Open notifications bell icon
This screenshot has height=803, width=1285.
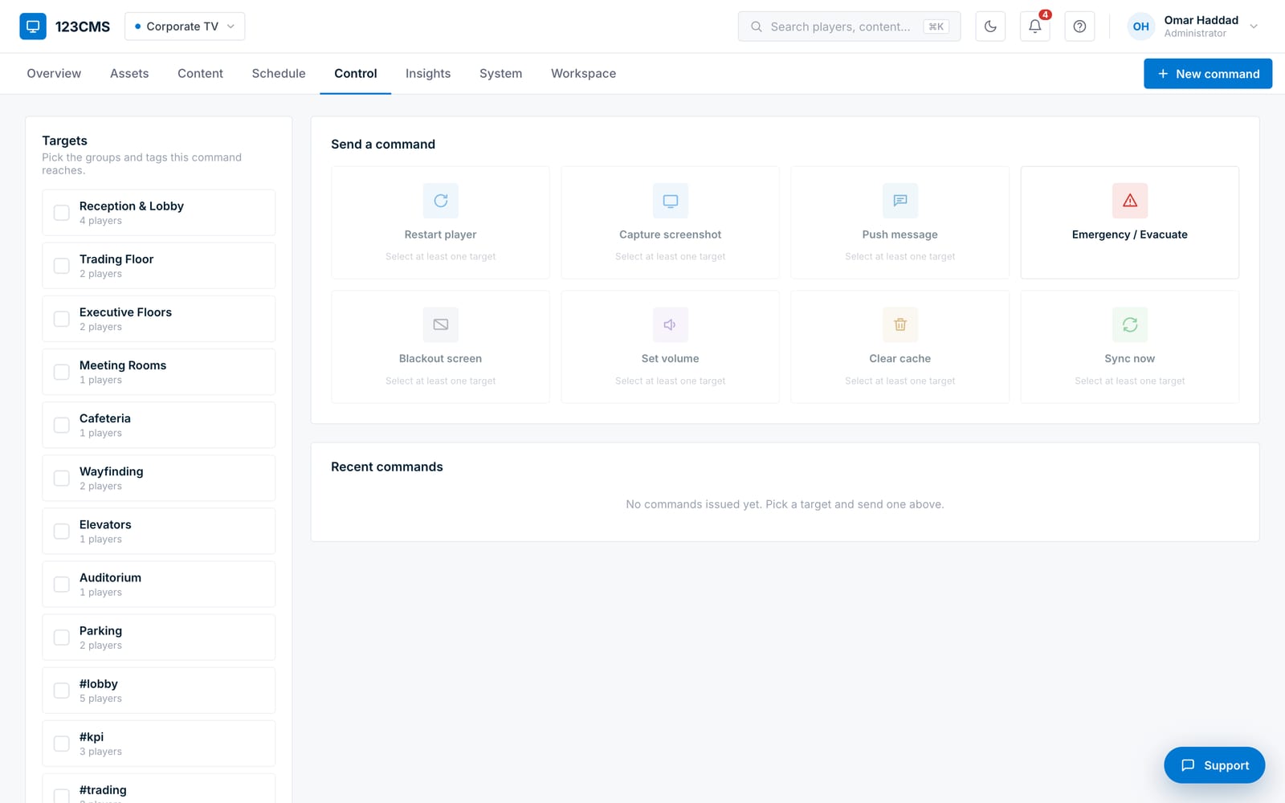1035,26
